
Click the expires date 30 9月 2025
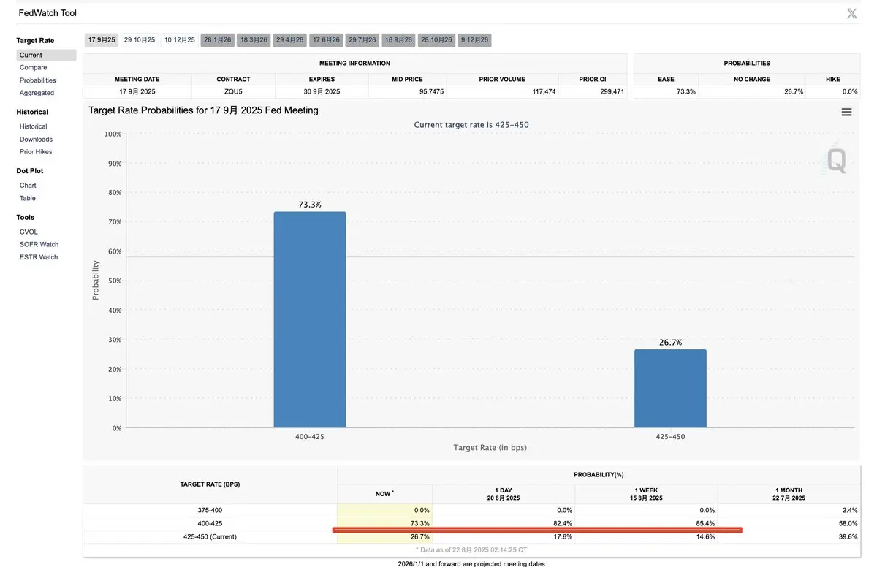pos(322,91)
